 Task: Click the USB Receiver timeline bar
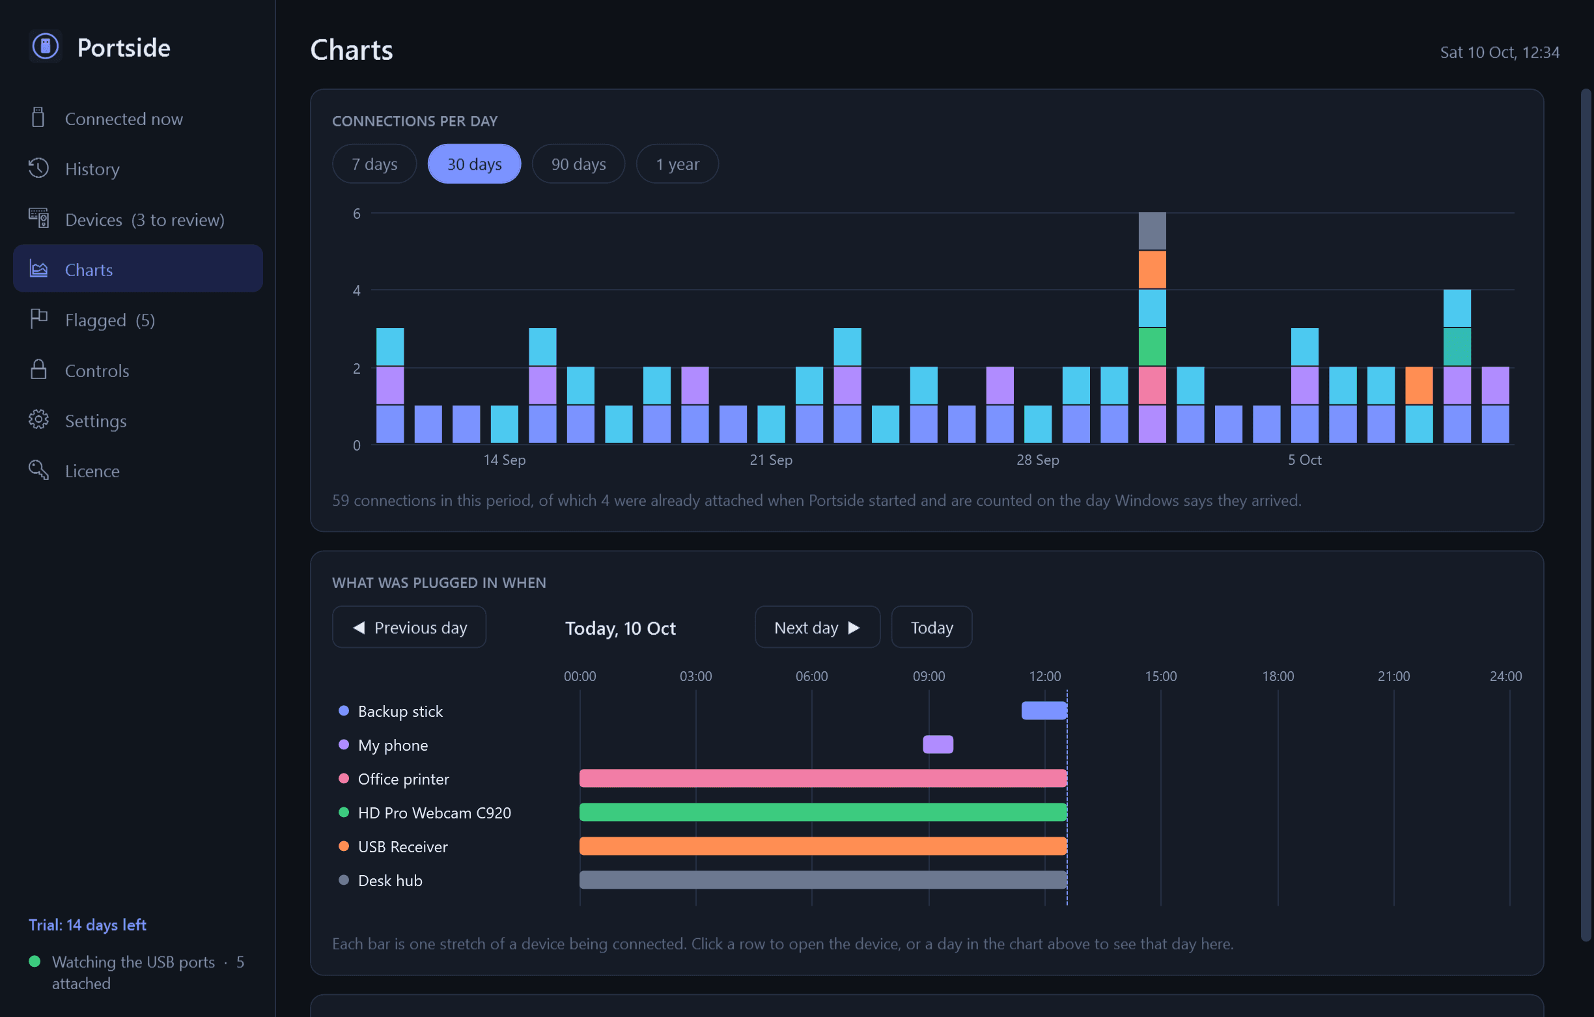point(823,846)
